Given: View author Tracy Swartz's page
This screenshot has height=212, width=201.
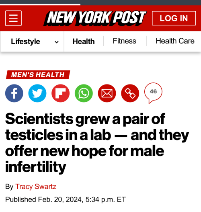Looking at the screenshot, I should pyautogui.click(x=36, y=187).
